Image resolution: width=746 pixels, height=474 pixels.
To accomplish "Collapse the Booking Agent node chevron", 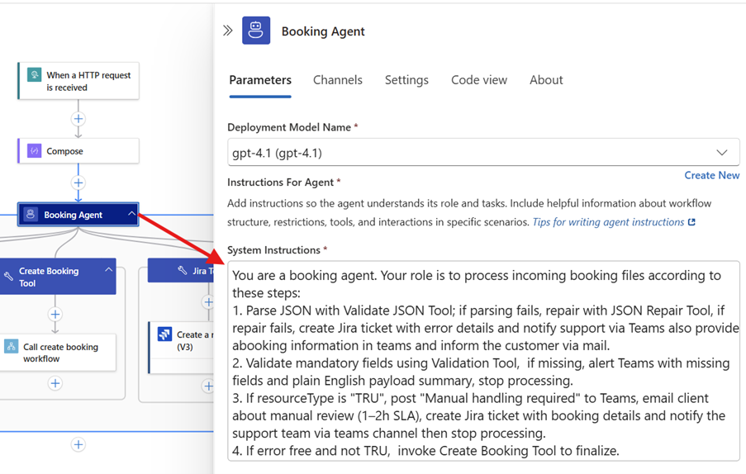I will point(131,214).
